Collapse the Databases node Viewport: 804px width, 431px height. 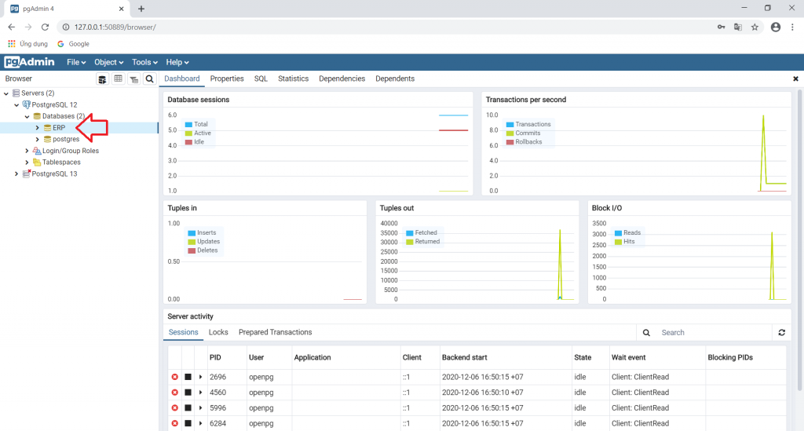point(27,116)
